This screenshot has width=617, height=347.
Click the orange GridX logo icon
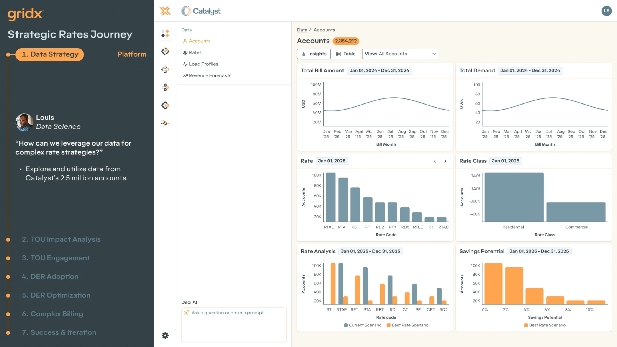tap(165, 11)
